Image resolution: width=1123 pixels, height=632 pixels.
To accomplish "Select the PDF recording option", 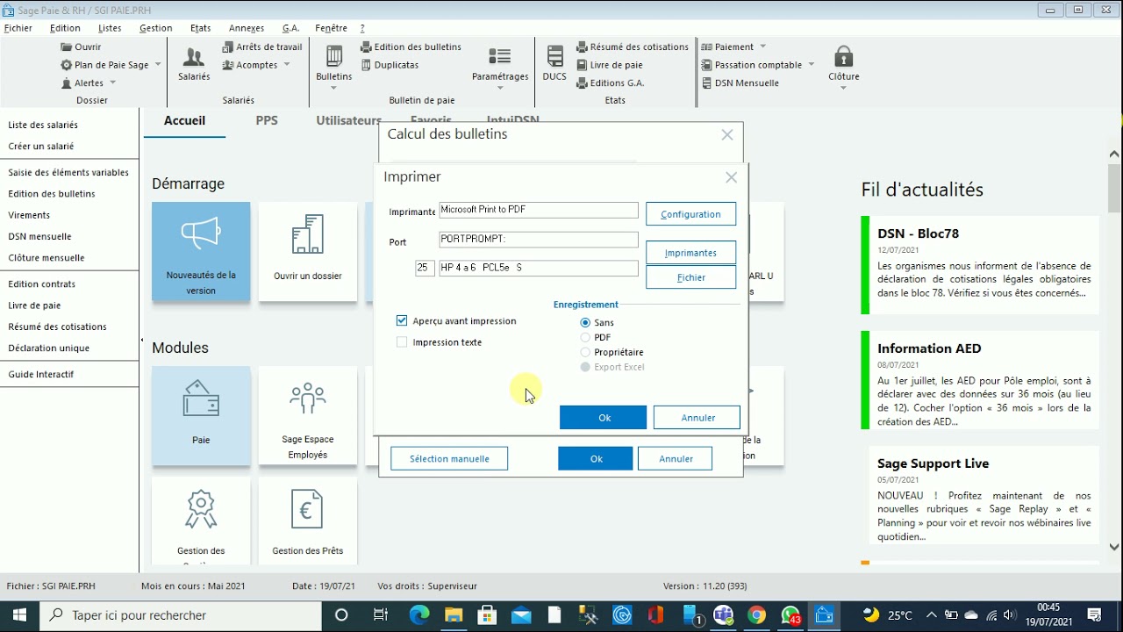I will coord(585,338).
